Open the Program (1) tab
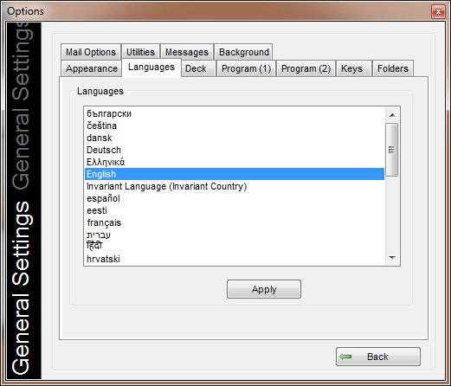 click(246, 68)
